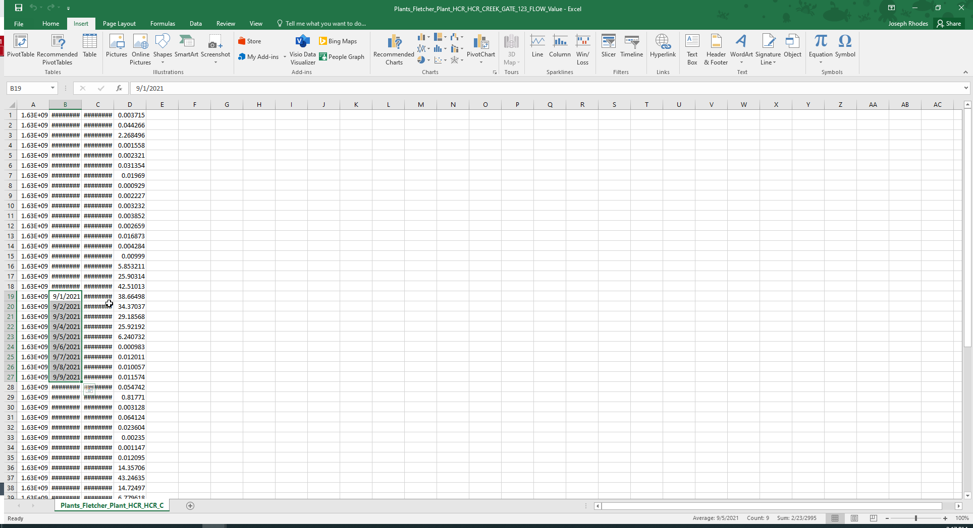Enable Page Break Preview view
Screen dimensions: 973x528
[x=874, y=518]
